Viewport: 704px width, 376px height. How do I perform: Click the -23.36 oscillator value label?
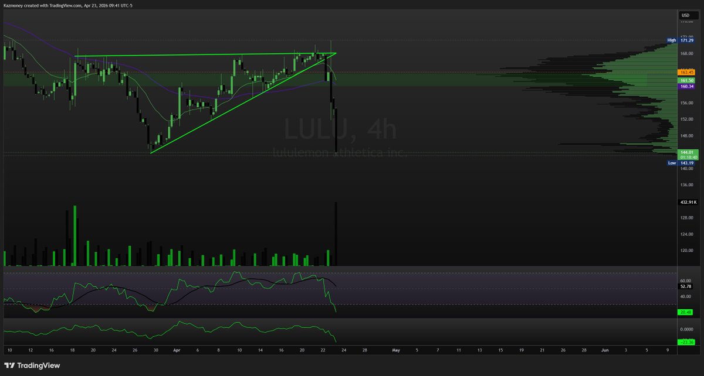[685, 341]
